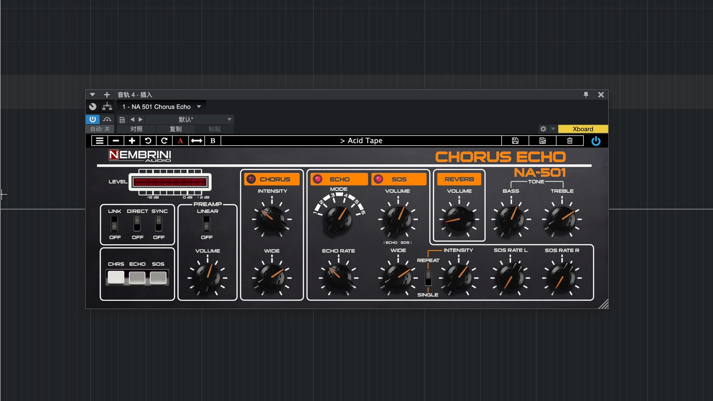Image resolution: width=713 pixels, height=401 pixels.
Task: Expand the NA 501 Chorus Echo plugin dropdown
Action: (199, 107)
